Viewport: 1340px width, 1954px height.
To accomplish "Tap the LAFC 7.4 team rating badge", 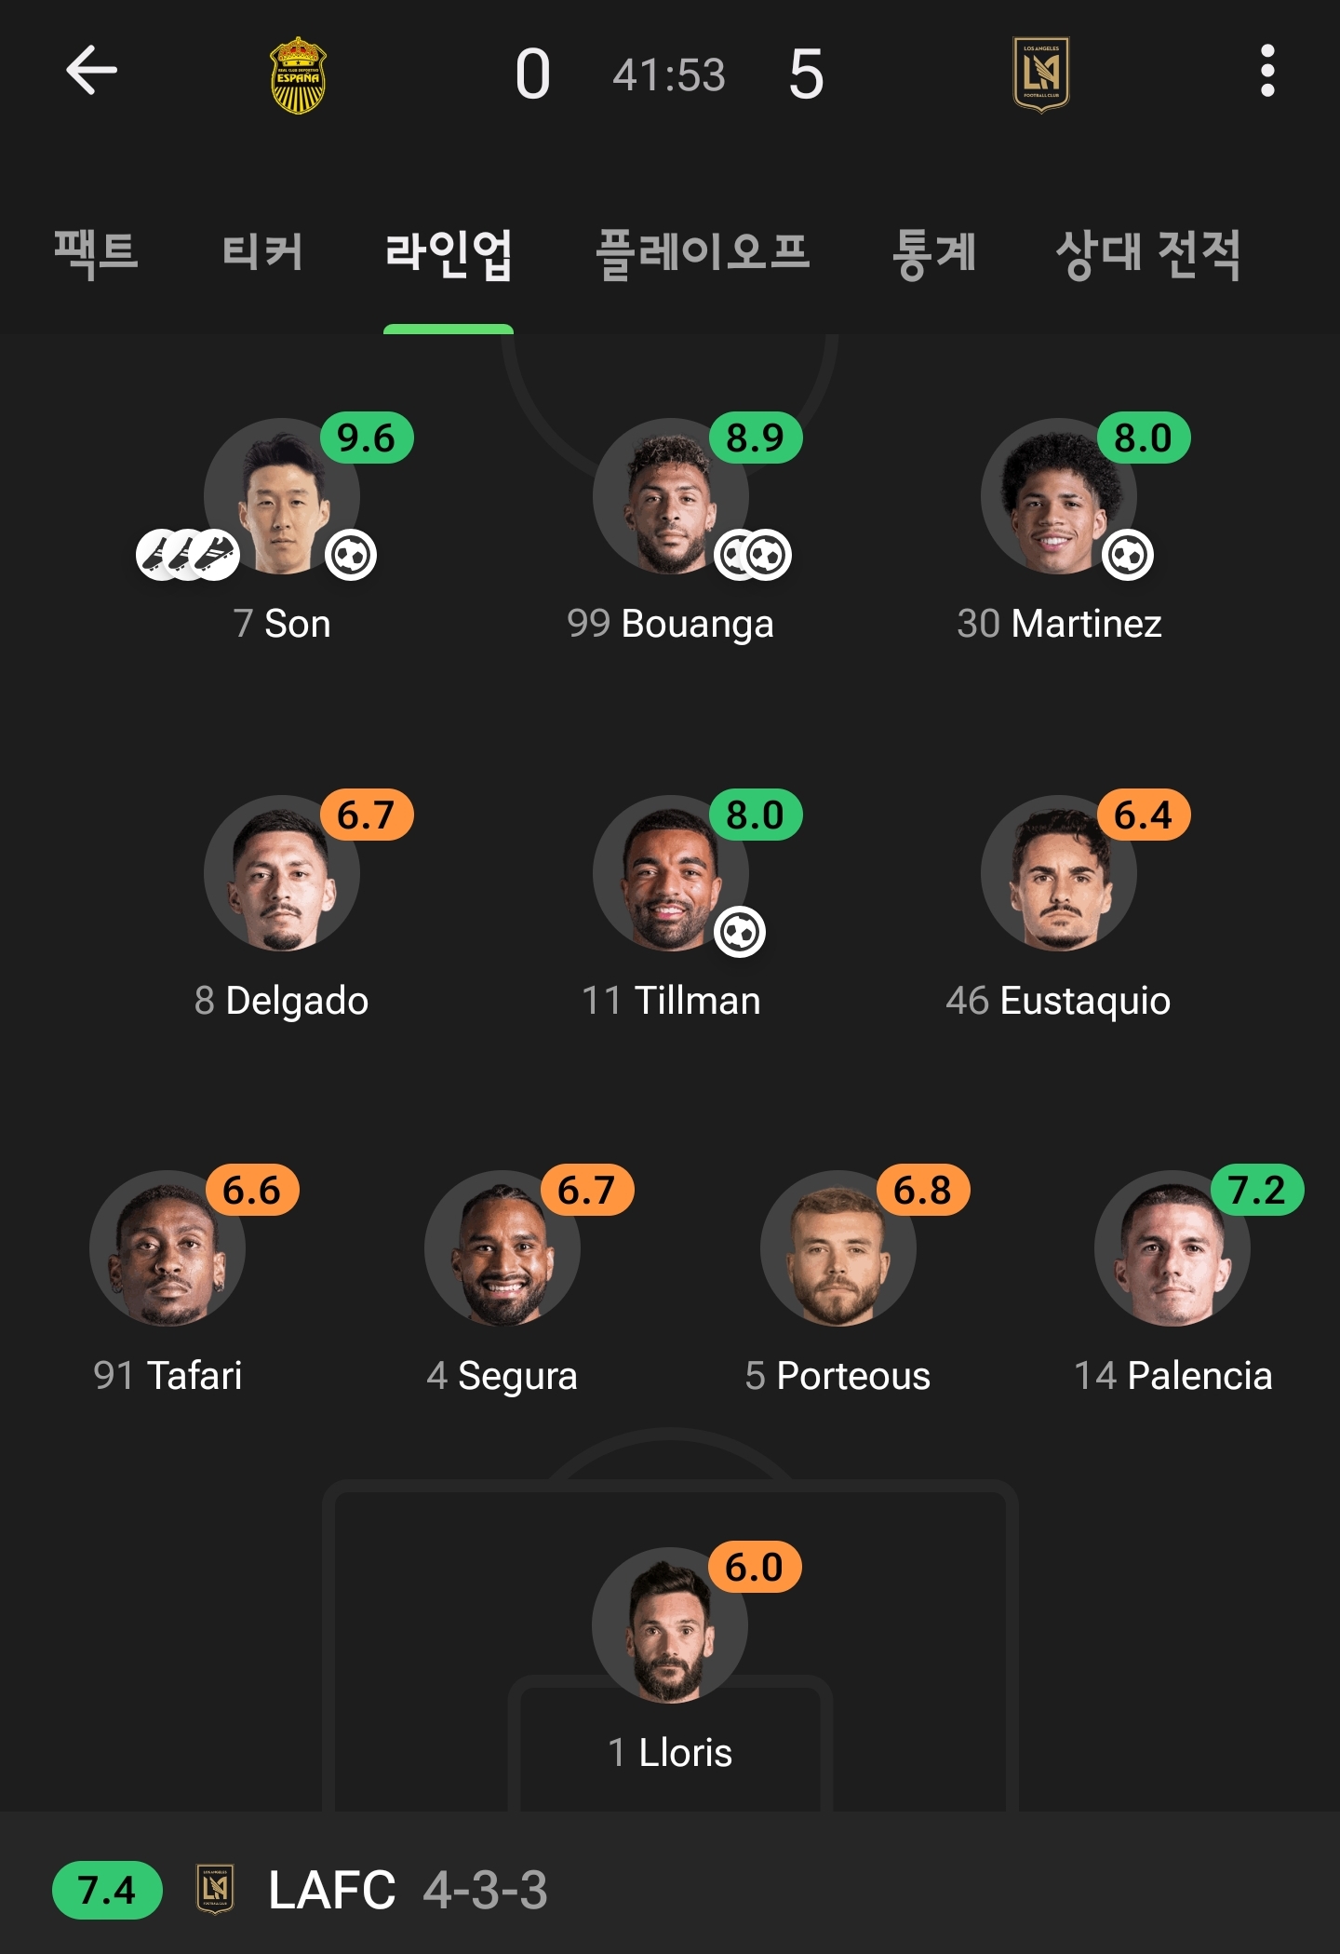I will [x=107, y=1890].
